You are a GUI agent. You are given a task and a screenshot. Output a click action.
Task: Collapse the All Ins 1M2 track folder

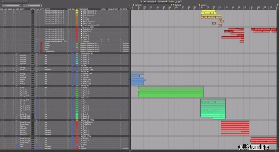click(80, 72)
